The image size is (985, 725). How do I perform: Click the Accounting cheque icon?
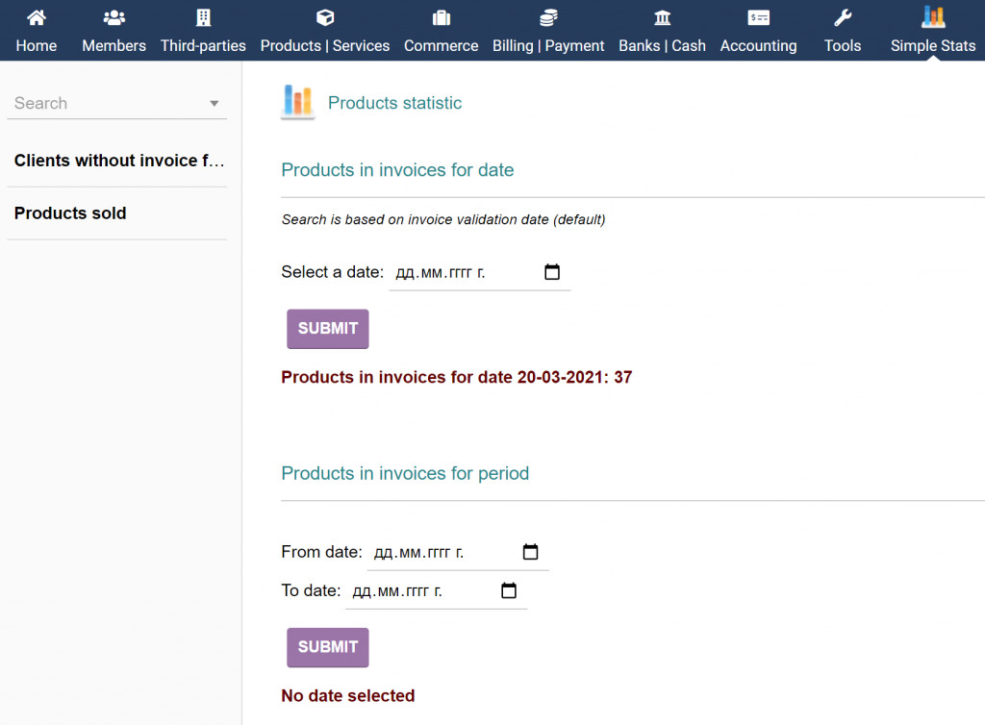point(758,17)
